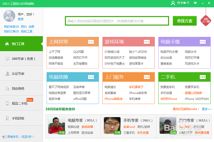Open the 360专家（免费）sidebar tab
The width and height of the screenshot is (214, 142).
21,59
